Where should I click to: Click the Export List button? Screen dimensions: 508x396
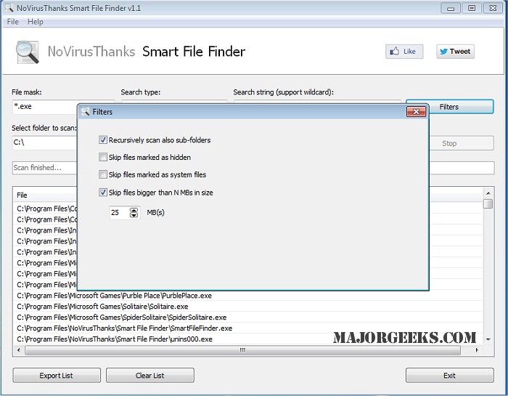point(57,375)
